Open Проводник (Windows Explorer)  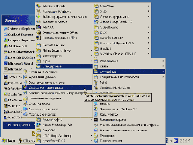click(129, 136)
